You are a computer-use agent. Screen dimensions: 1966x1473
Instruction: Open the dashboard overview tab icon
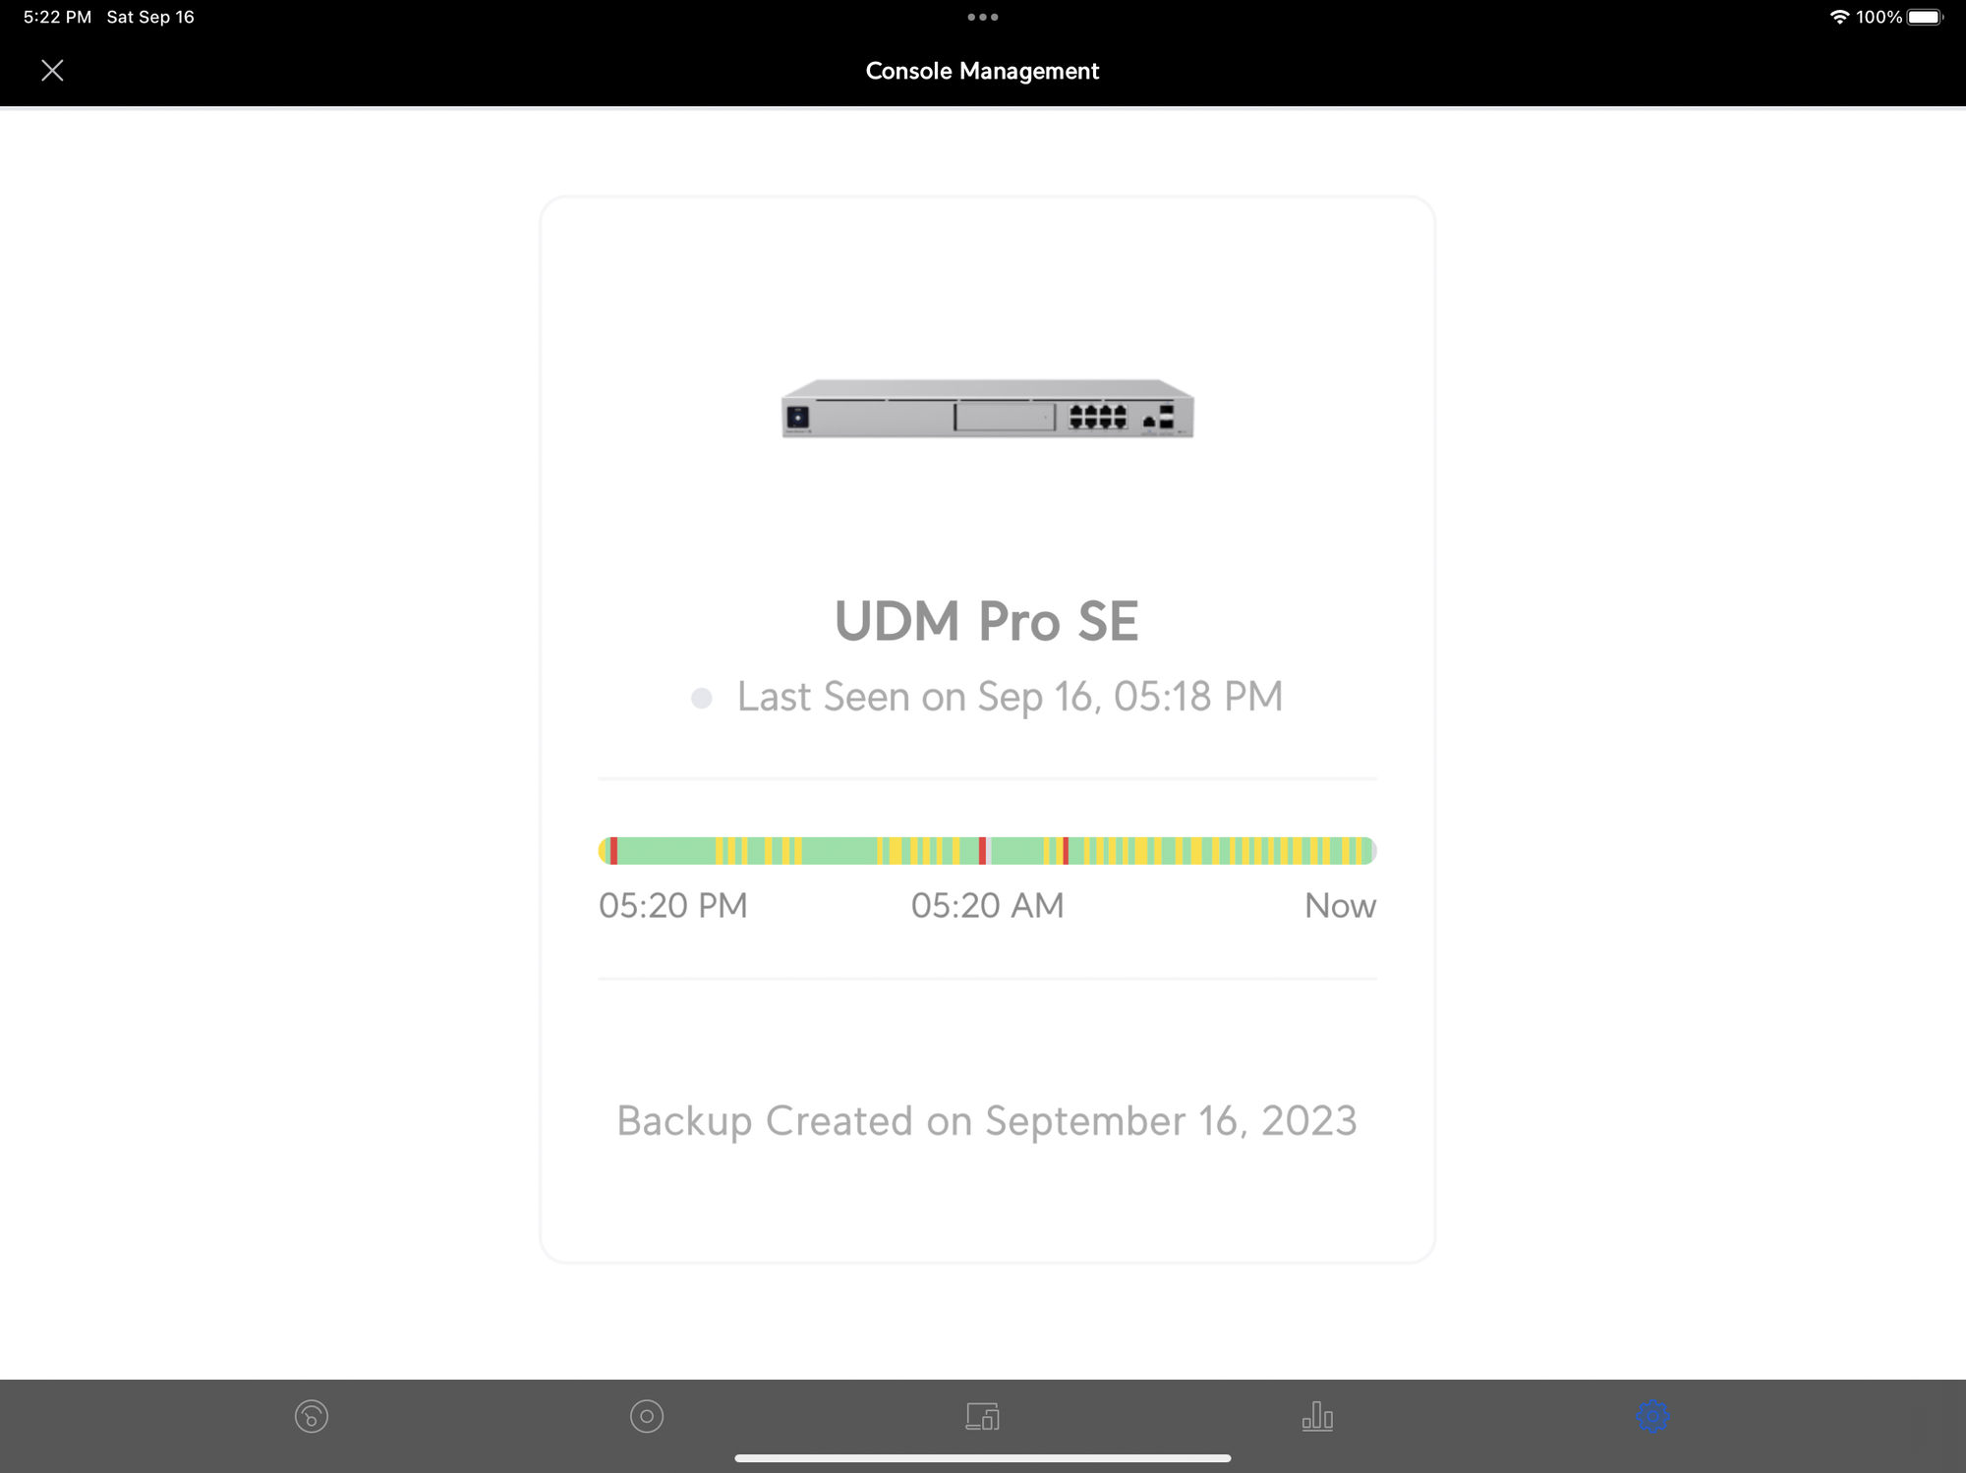coord(312,1416)
